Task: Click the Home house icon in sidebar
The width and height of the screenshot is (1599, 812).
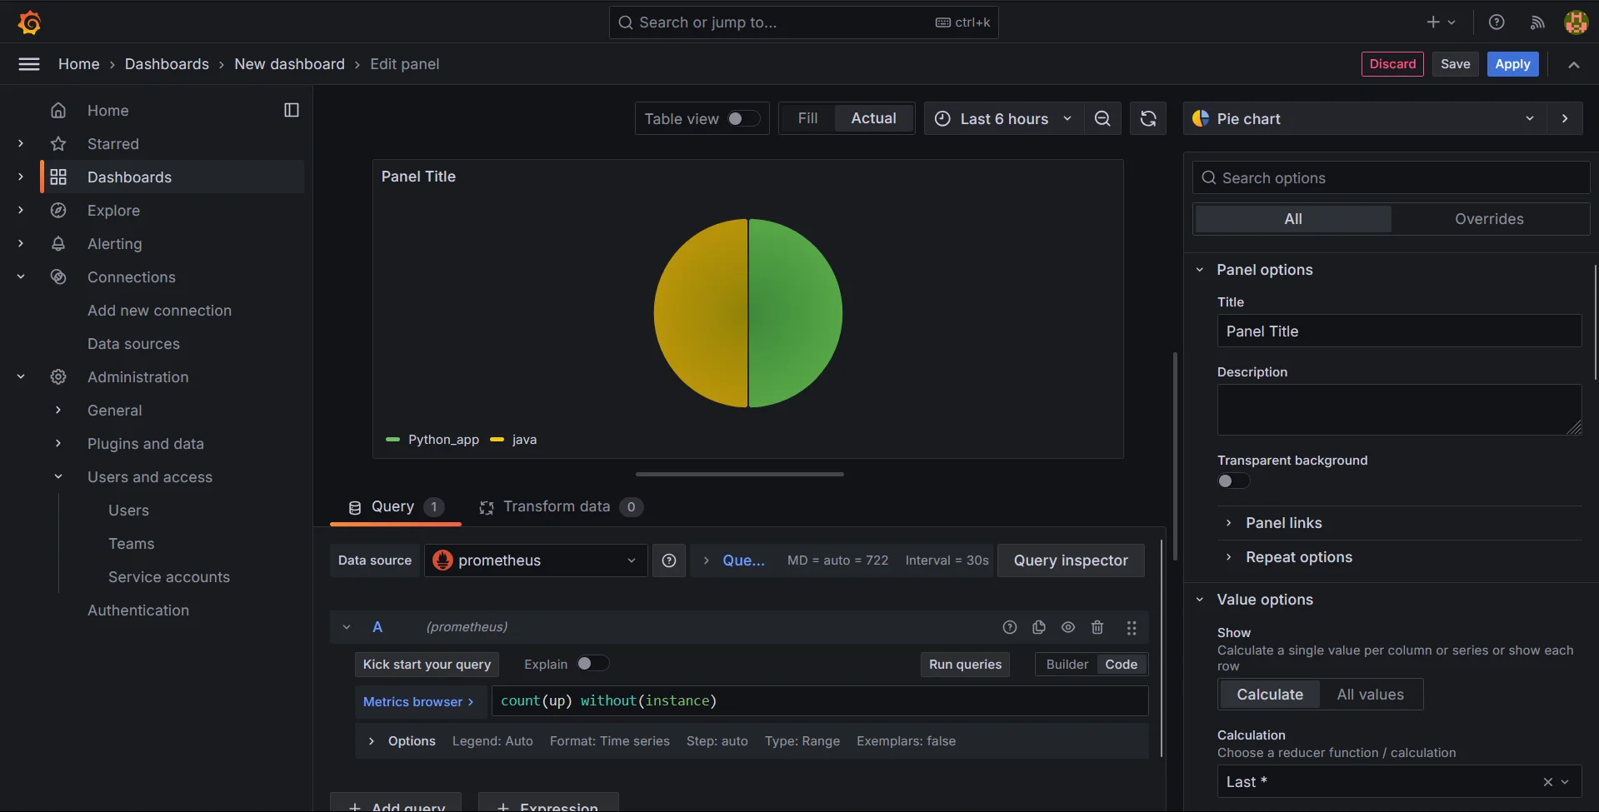Action: tap(58, 111)
